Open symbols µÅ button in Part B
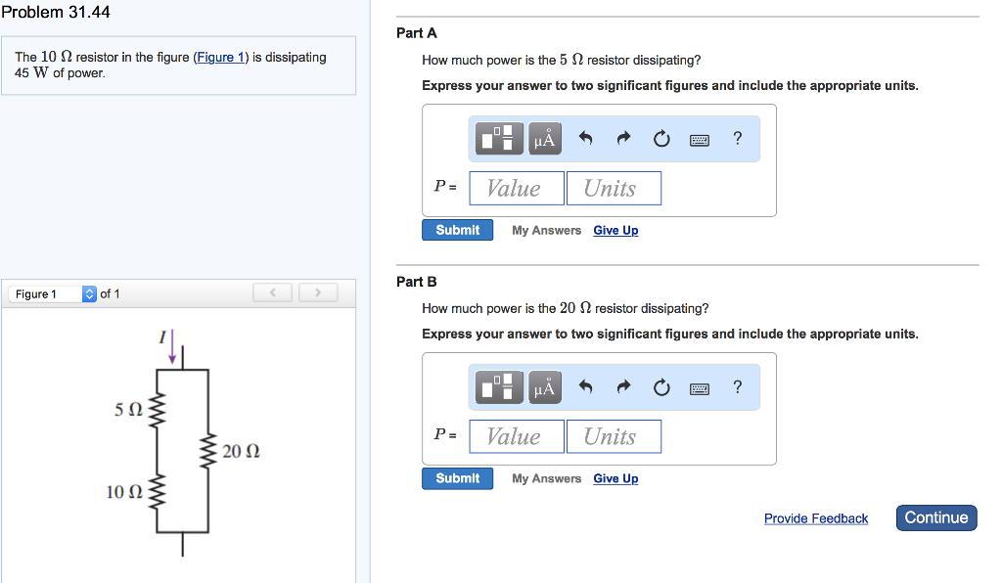This screenshot has width=1002, height=583. 544,387
